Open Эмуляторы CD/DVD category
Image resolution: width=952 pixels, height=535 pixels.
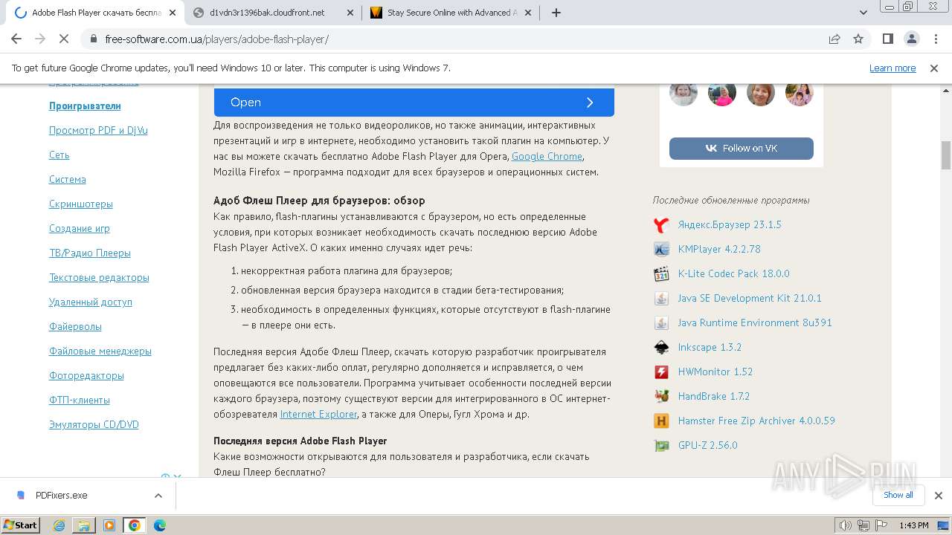pos(94,424)
